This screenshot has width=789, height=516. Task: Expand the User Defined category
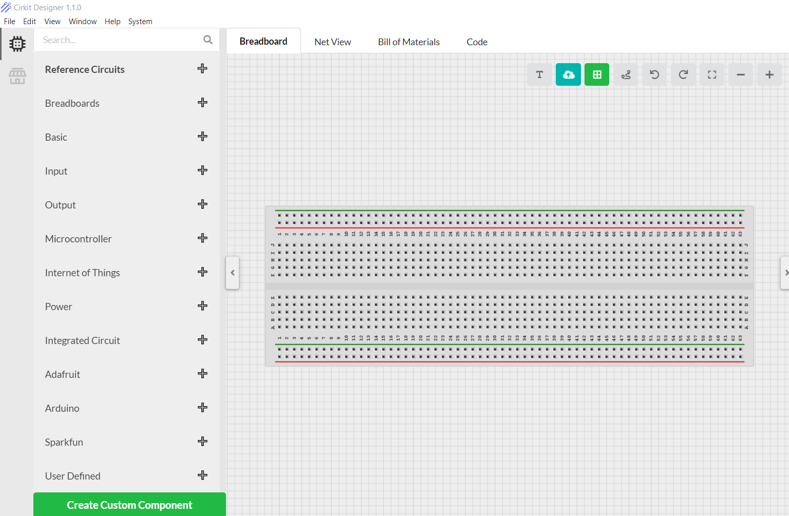pyautogui.click(x=202, y=475)
